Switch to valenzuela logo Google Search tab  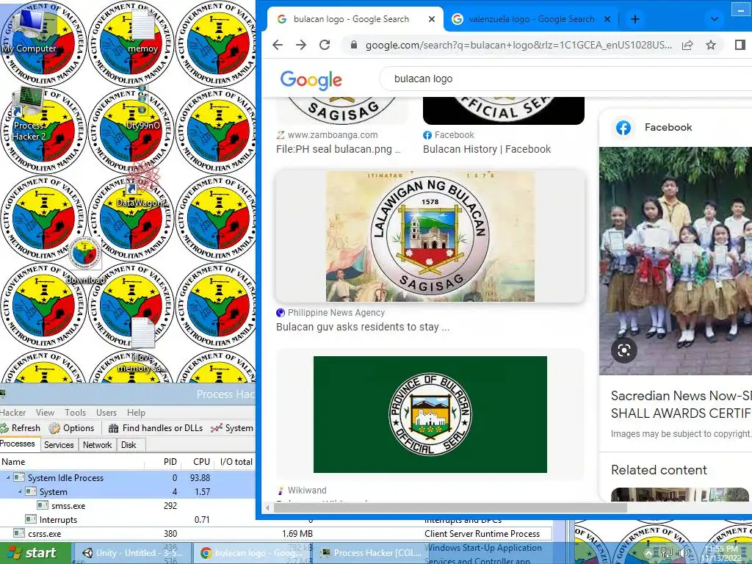click(x=532, y=19)
